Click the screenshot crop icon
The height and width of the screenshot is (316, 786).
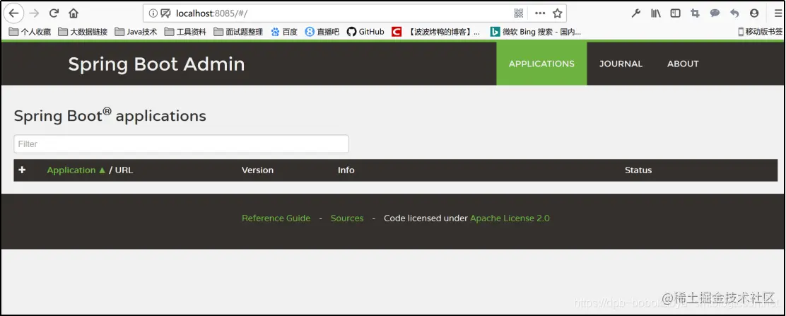tap(695, 13)
